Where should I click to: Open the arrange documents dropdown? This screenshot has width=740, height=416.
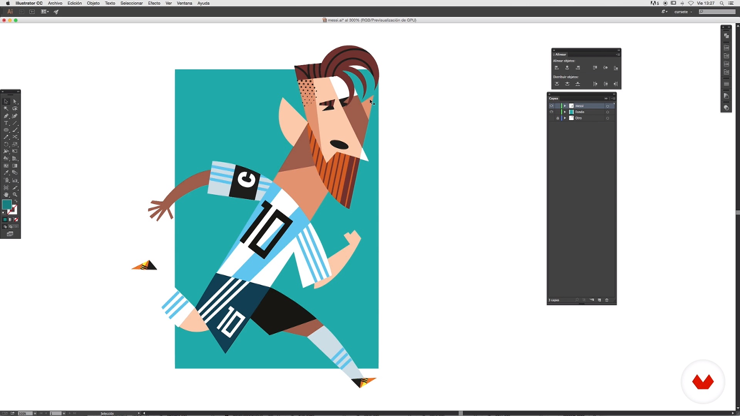[45, 12]
